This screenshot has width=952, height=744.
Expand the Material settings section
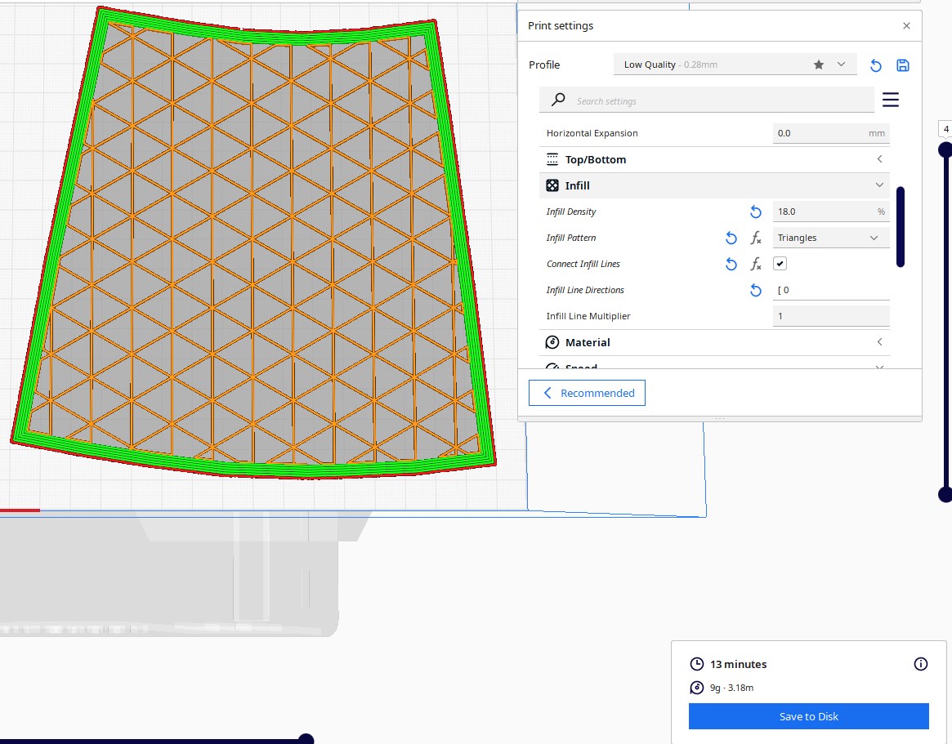click(714, 342)
